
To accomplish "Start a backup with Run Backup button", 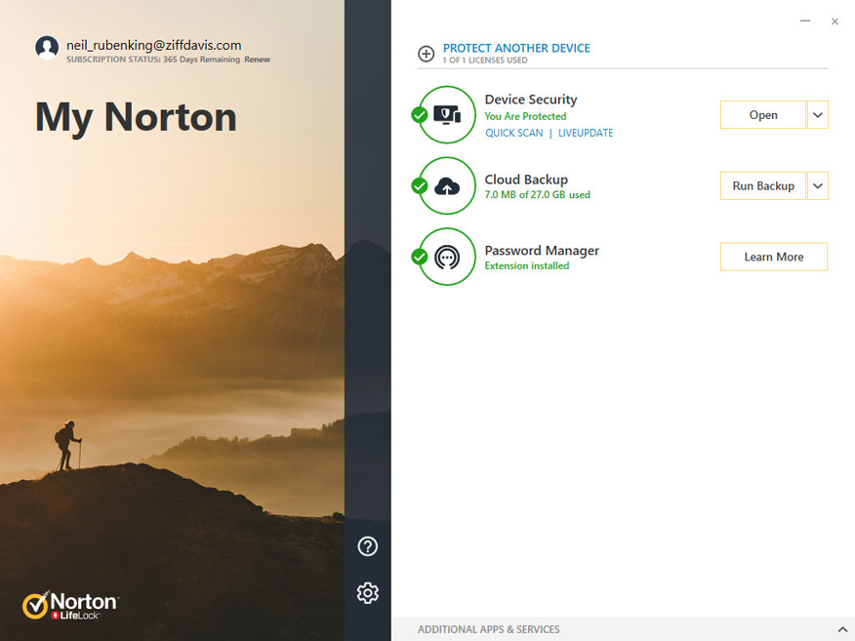I will tap(763, 186).
